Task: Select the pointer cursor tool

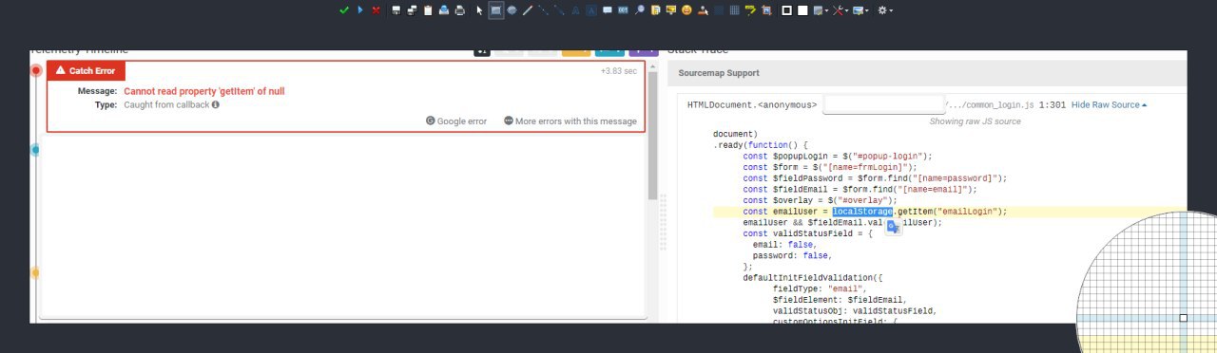Action: 479,10
